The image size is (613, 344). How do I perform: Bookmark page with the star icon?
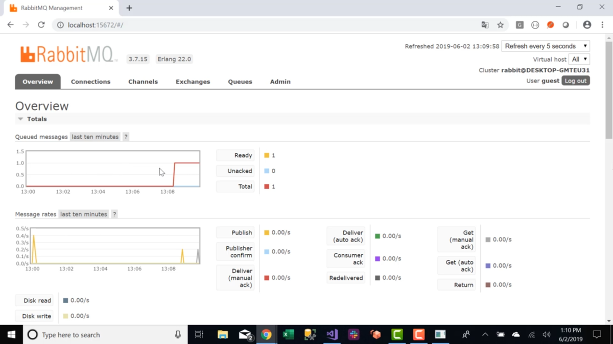(x=501, y=24)
